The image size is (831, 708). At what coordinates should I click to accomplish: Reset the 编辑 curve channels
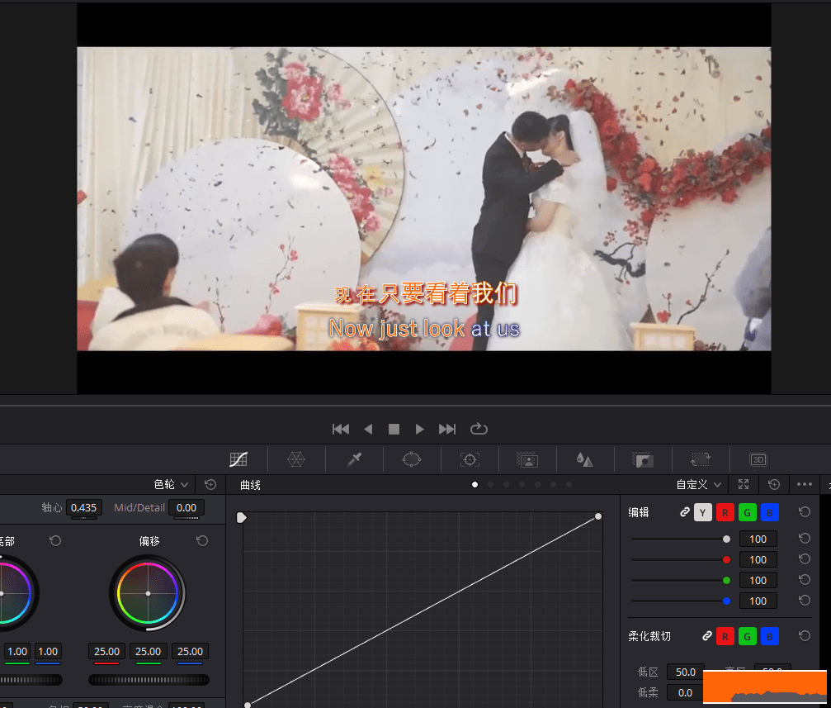[x=805, y=511]
